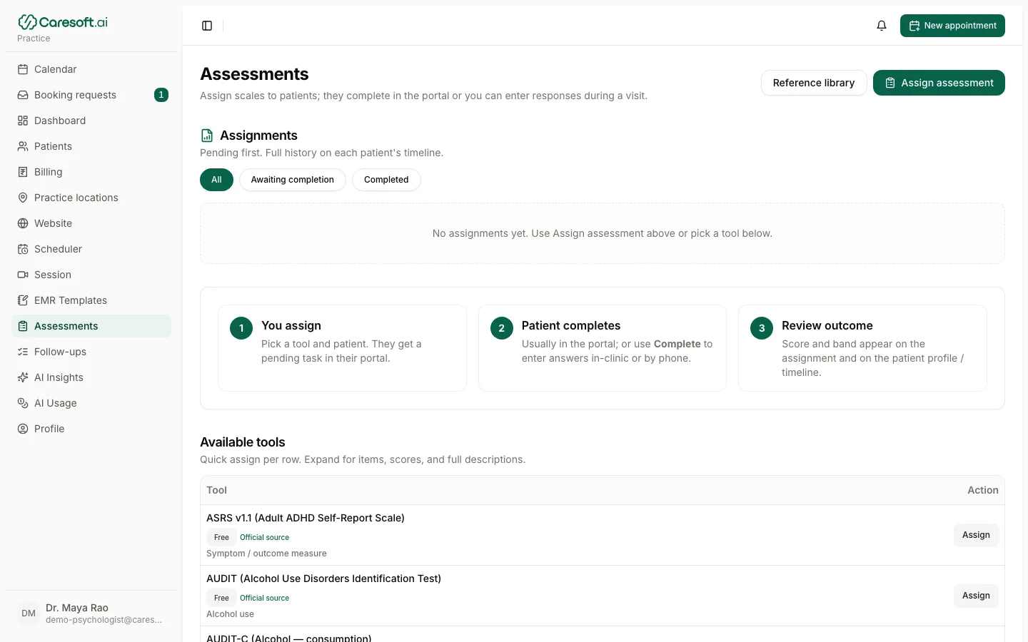Click the Available tools heading
The width and height of the screenshot is (1028, 642).
click(x=243, y=442)
